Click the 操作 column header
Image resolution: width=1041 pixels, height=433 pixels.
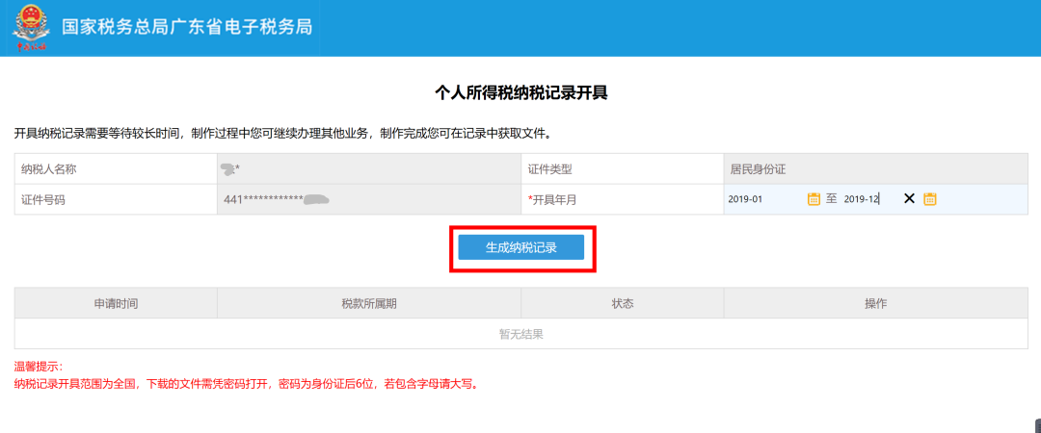point(875,303)
